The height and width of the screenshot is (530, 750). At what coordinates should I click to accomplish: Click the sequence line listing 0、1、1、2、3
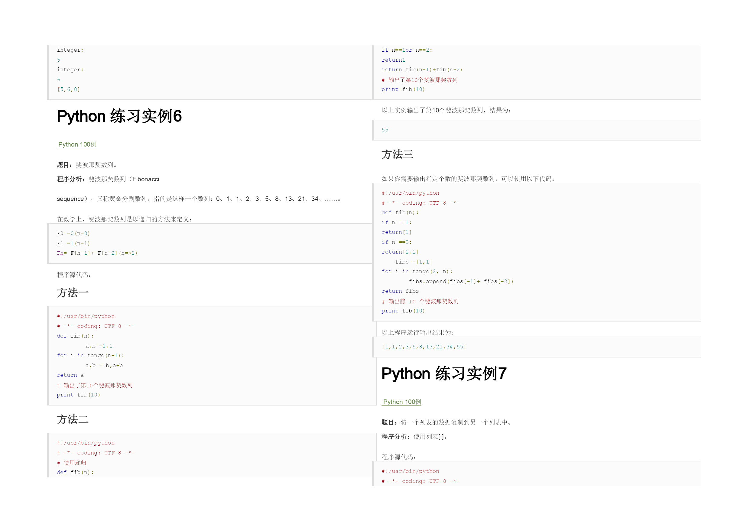199,199
